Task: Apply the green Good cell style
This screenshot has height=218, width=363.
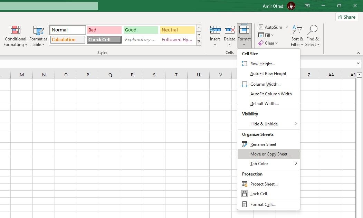Action: [140, 30]
